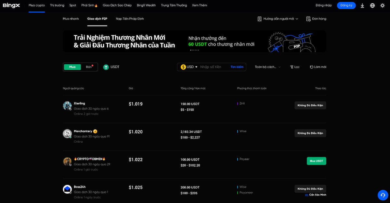390x203 pixels.
Task: Open the language globe icon
Action: pyautogui.click(x=372, y=6)
